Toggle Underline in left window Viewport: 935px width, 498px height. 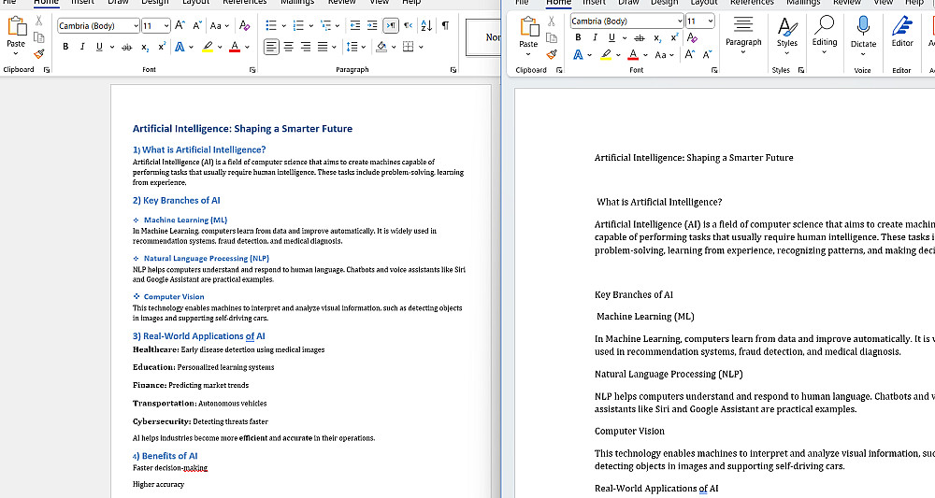[x=99, y=47]
